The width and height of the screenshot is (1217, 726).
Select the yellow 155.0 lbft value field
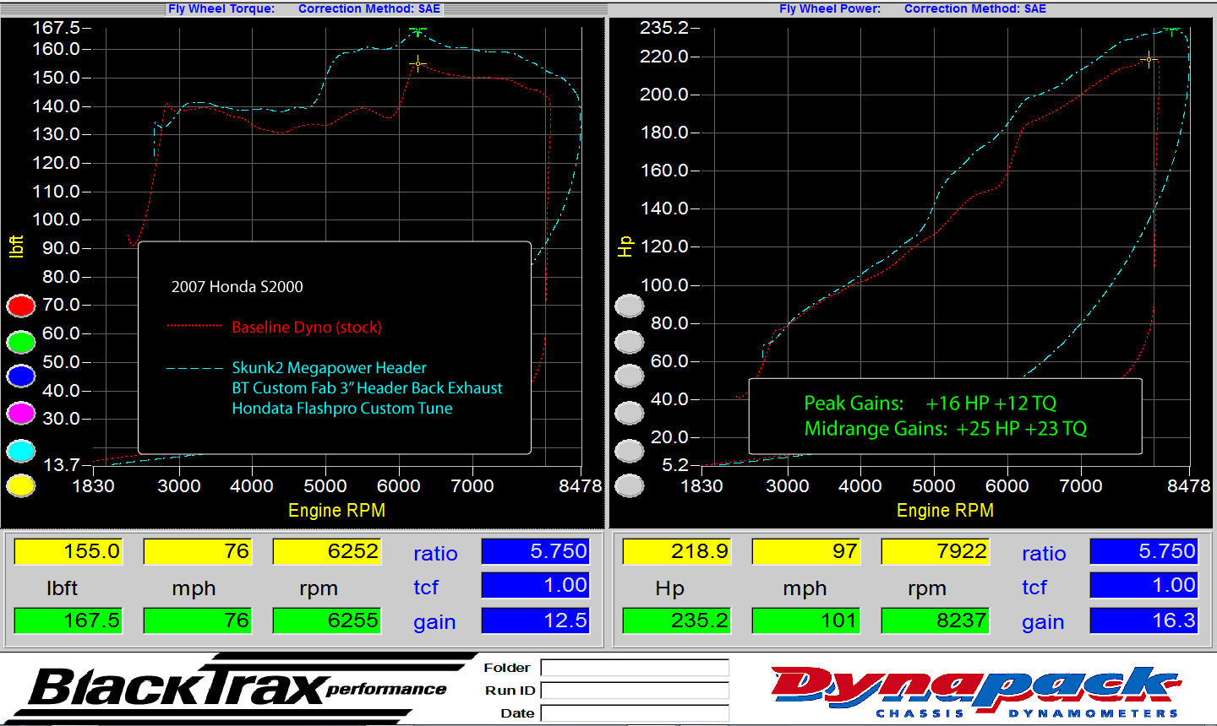point(68,550)
